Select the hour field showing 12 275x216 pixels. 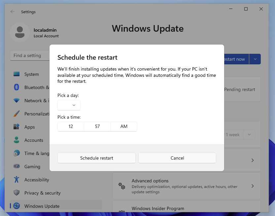(x=71, y=127)
